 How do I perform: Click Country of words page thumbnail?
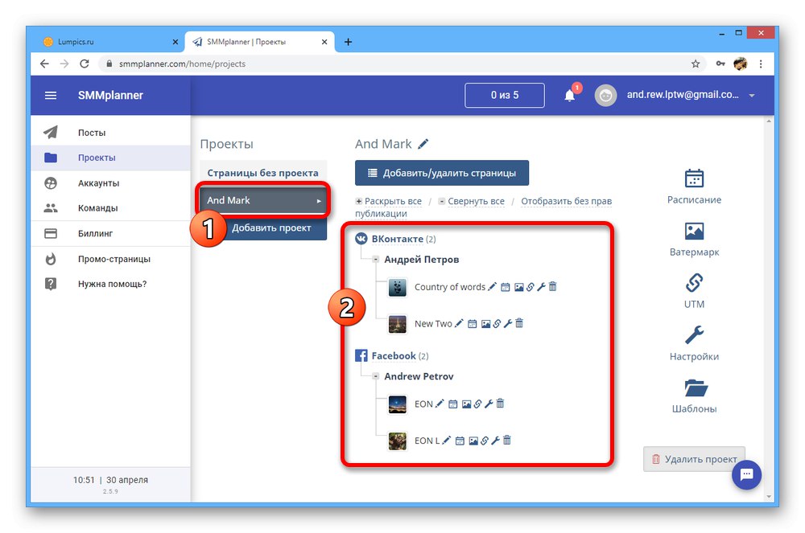[x=398, y=288]
